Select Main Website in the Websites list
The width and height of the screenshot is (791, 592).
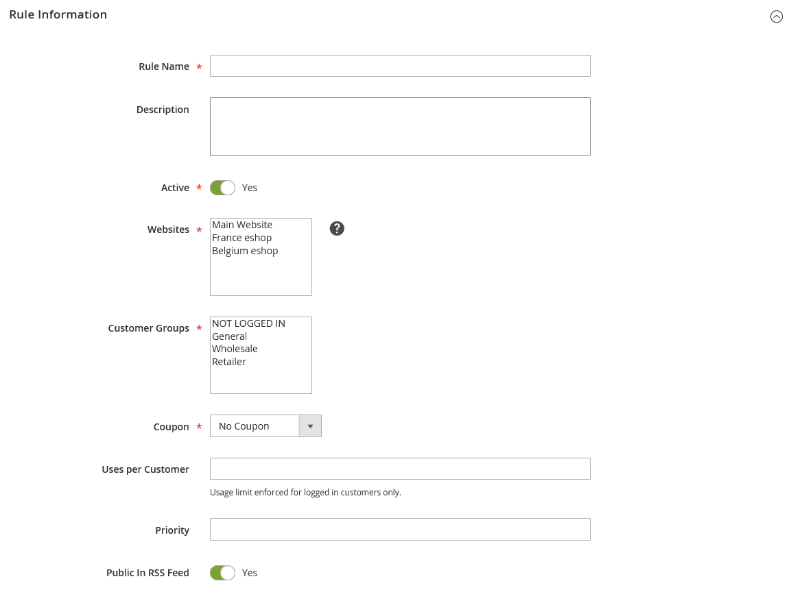242,225
